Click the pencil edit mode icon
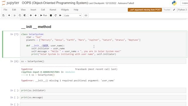The image size is (188, 106). click(x=174, y=10)
